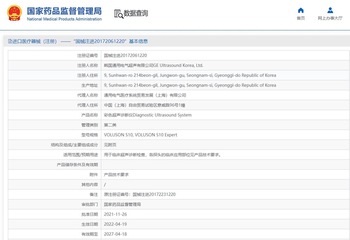Click the data query magnifier icon
This screenshot has width=350, height=240.
tap(119, 14)
